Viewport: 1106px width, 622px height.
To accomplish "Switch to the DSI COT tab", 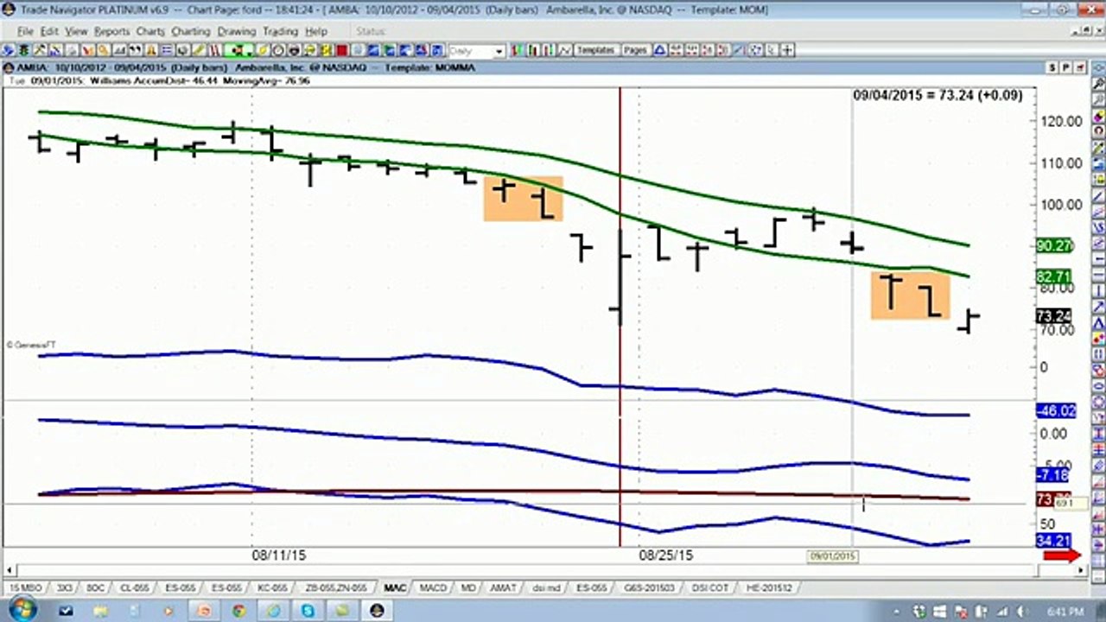I will pyautogui.click(x=711, y=587).
